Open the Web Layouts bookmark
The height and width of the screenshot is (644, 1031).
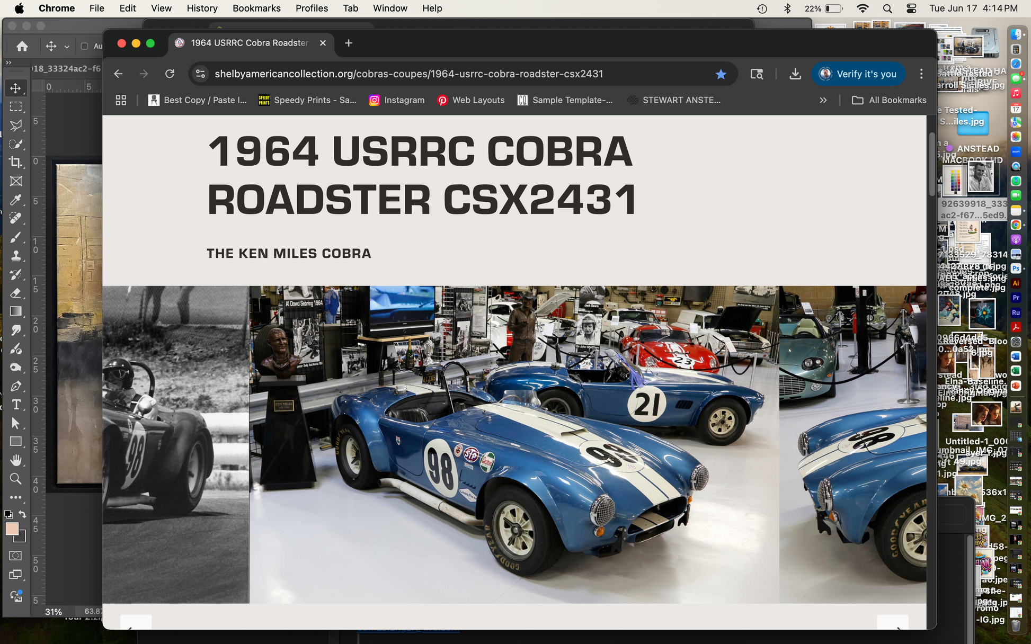click(470, 100)
